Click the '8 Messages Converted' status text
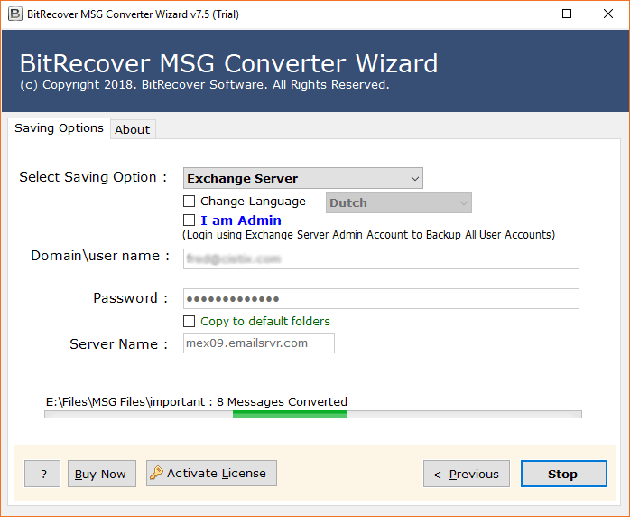This screenshot has height=517, width=630. coord(282,401)
